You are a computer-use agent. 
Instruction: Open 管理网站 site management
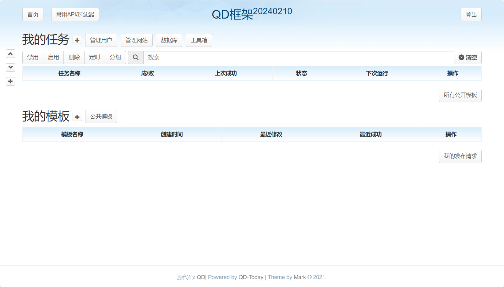(136, 40)
